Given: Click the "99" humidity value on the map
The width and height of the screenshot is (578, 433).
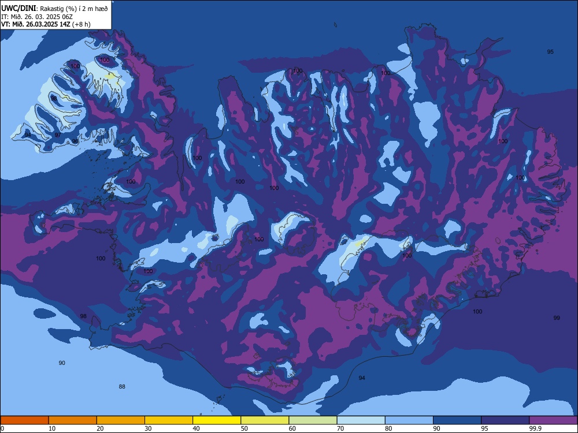Looking at the screenshot, I should tap(557, 318).
